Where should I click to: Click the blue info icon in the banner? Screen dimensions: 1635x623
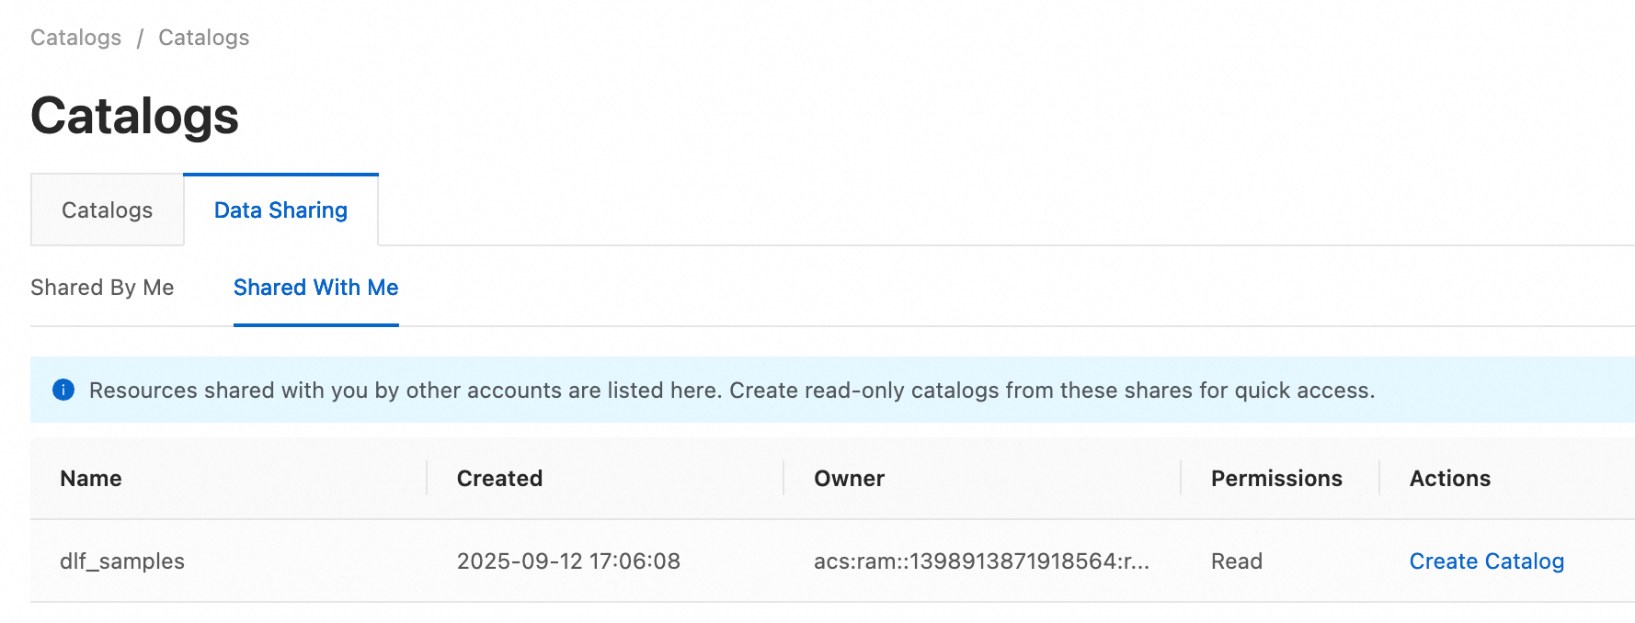tap(63, 390)
